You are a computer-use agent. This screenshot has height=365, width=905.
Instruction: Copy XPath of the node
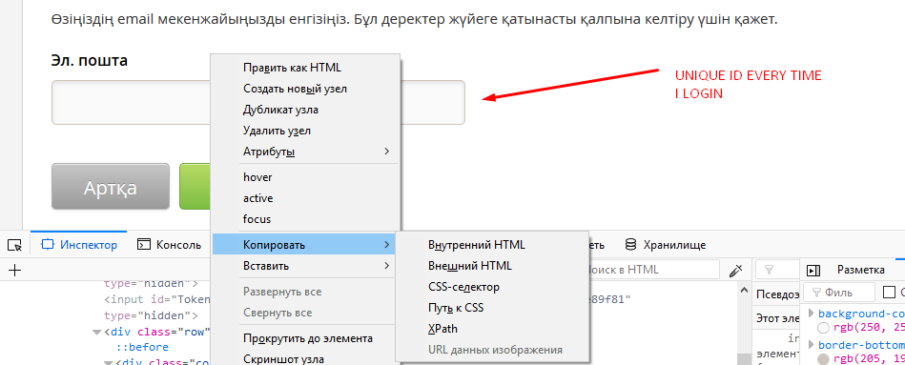(492, 329)
